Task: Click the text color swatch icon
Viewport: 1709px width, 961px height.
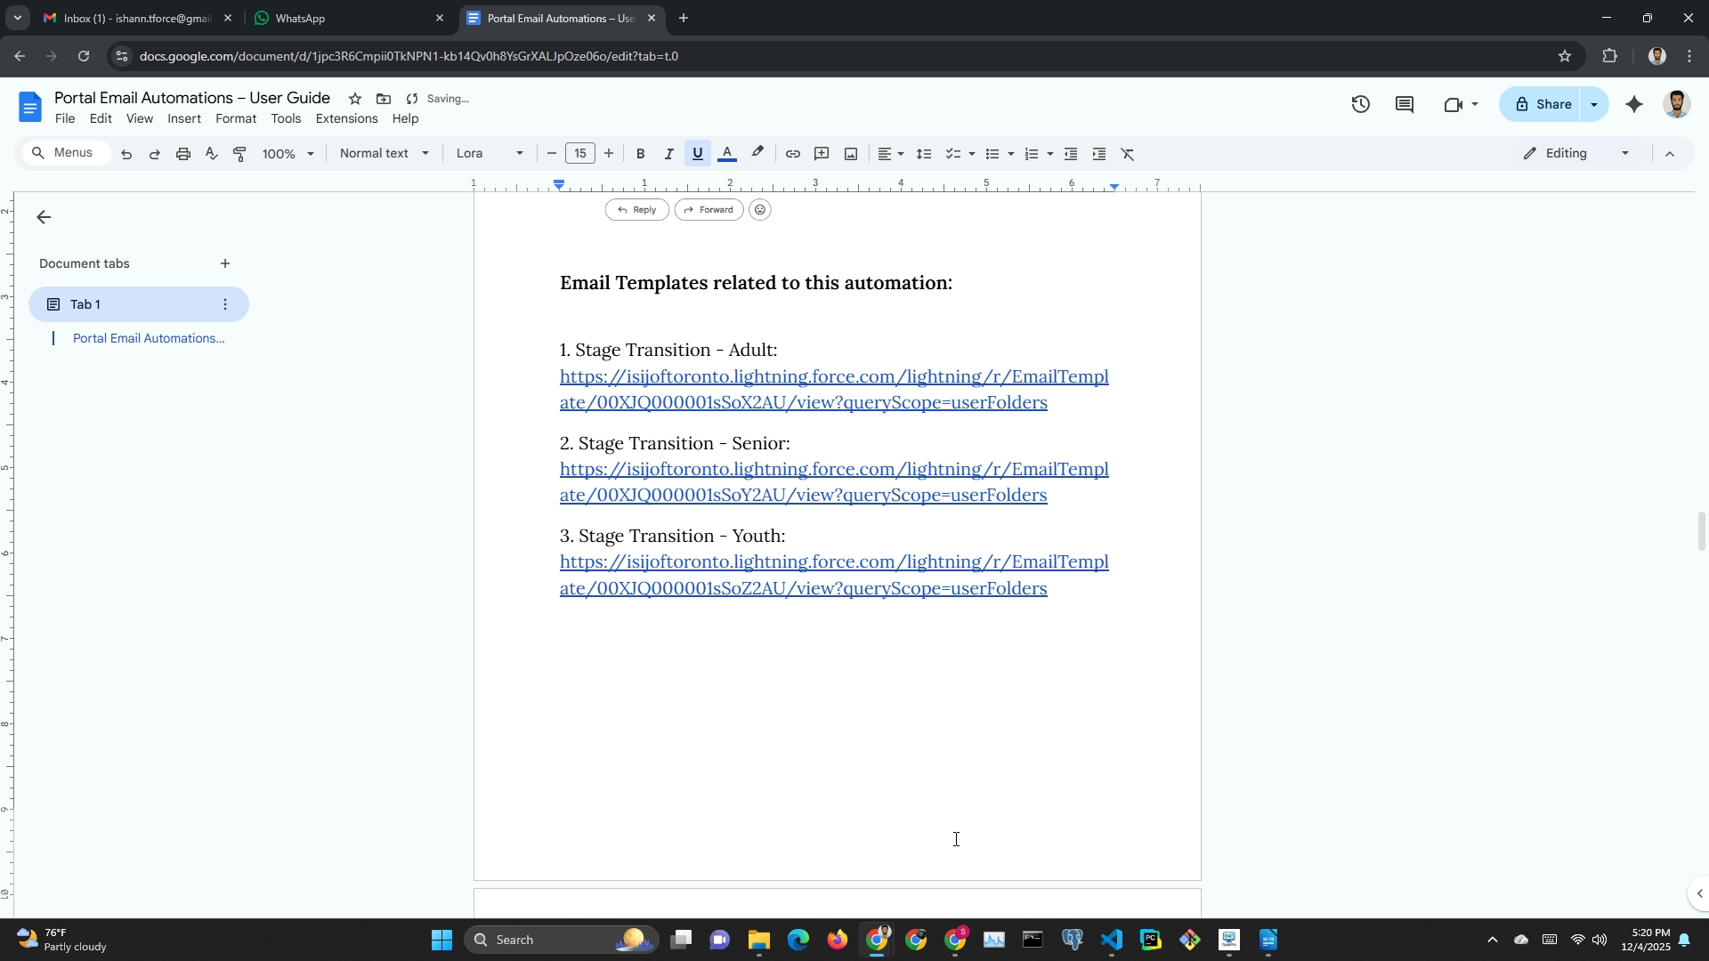Action: (727, 154)
